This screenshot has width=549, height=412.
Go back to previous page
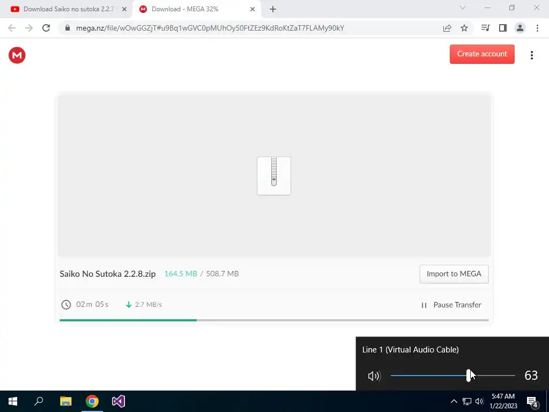(x=12, y=28)
